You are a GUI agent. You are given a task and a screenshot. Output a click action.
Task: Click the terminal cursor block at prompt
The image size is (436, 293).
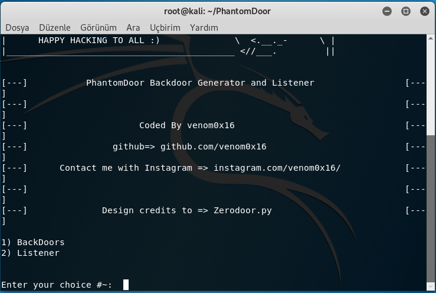(126, 285)
